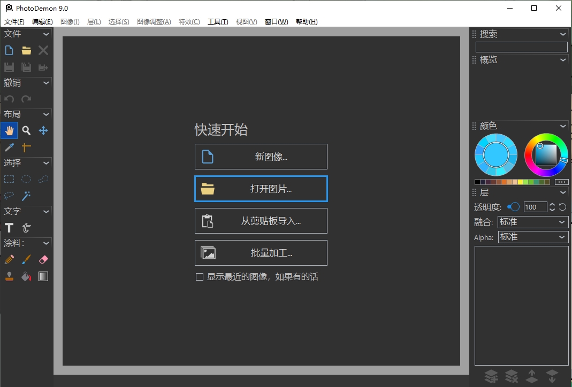Activate the rectangular selection tool
572x387 pixels.
(9, 179)
